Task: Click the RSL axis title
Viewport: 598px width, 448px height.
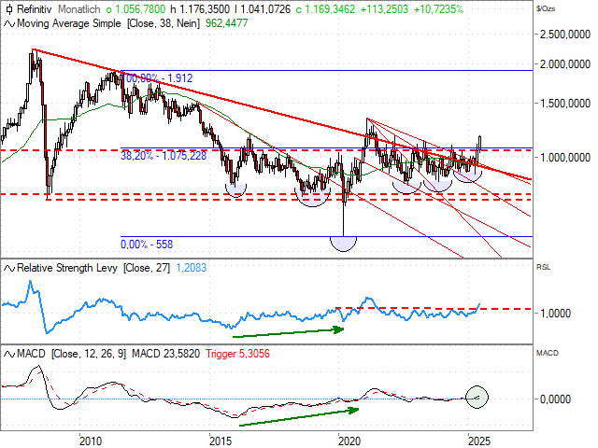Action: (543, 267)
